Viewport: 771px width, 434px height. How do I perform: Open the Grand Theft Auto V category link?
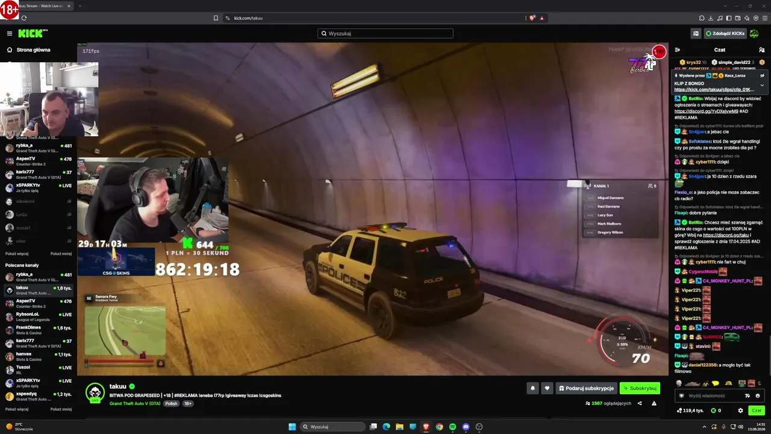[135, 403]
